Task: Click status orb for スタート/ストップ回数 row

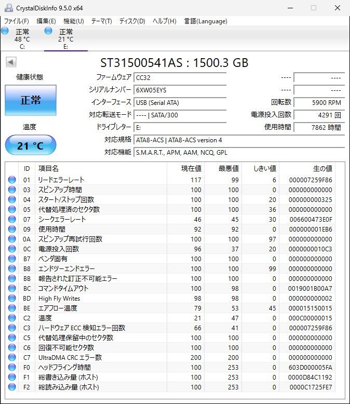Action: [12, 199]
